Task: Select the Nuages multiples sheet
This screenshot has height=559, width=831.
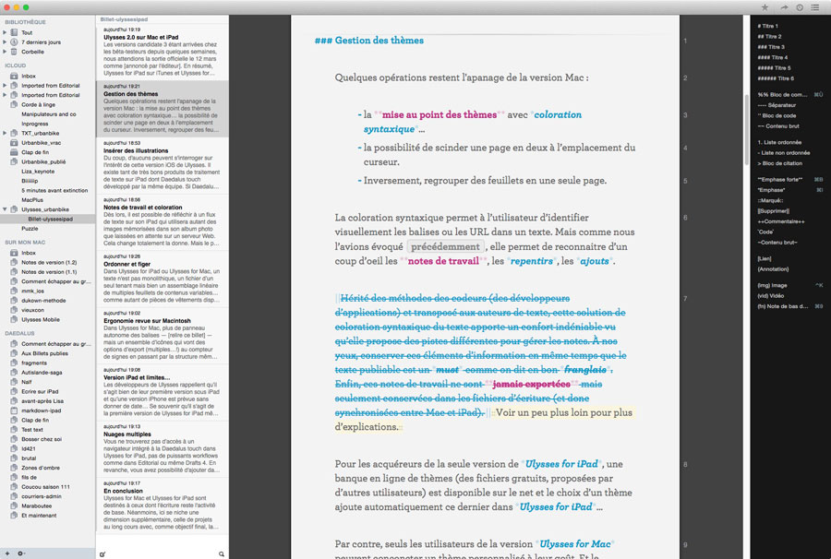Action: pyautogui.click(x=163, y=448)
